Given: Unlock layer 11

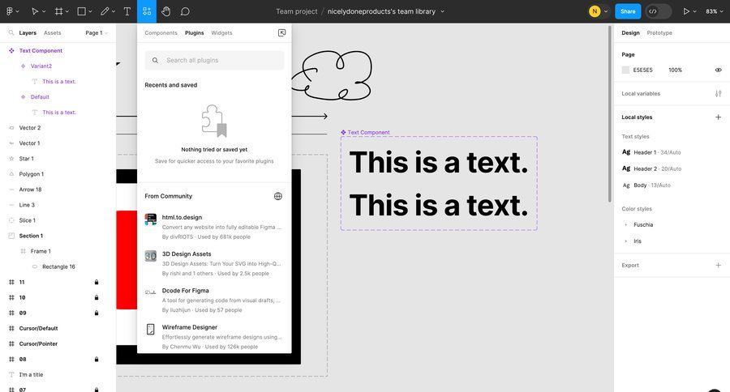Looking at the screenshot, I should pyautogui.click(x=97, y=282).
